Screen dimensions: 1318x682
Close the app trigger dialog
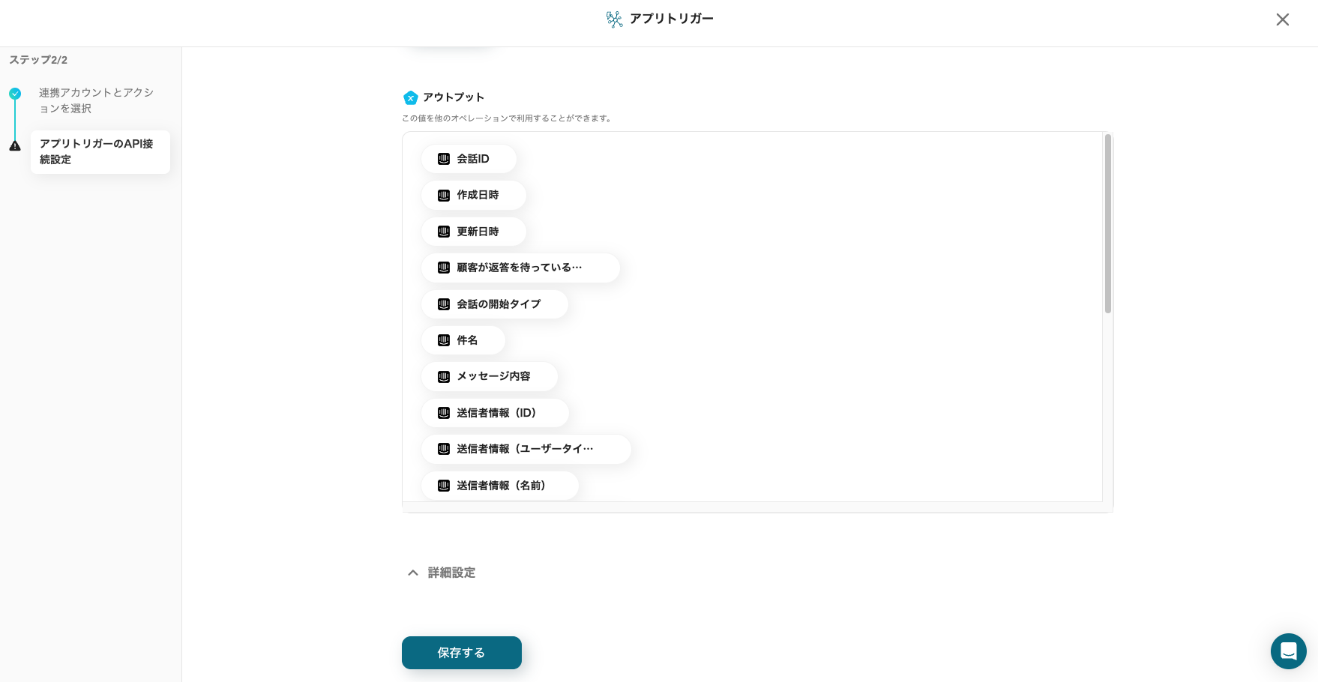coord(1282,19)
